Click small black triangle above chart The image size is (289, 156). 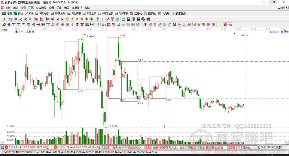(x=235, y=34)
